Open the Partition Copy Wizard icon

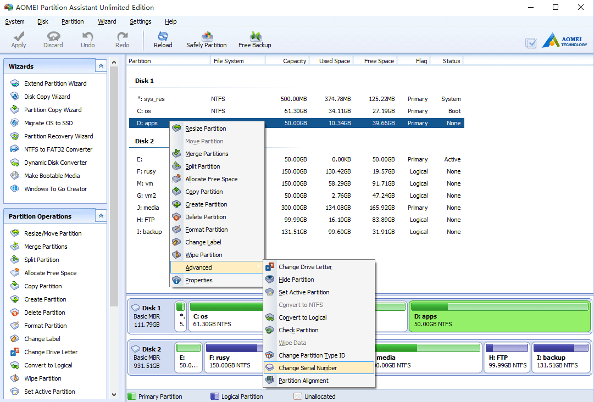tap(15, 110)
